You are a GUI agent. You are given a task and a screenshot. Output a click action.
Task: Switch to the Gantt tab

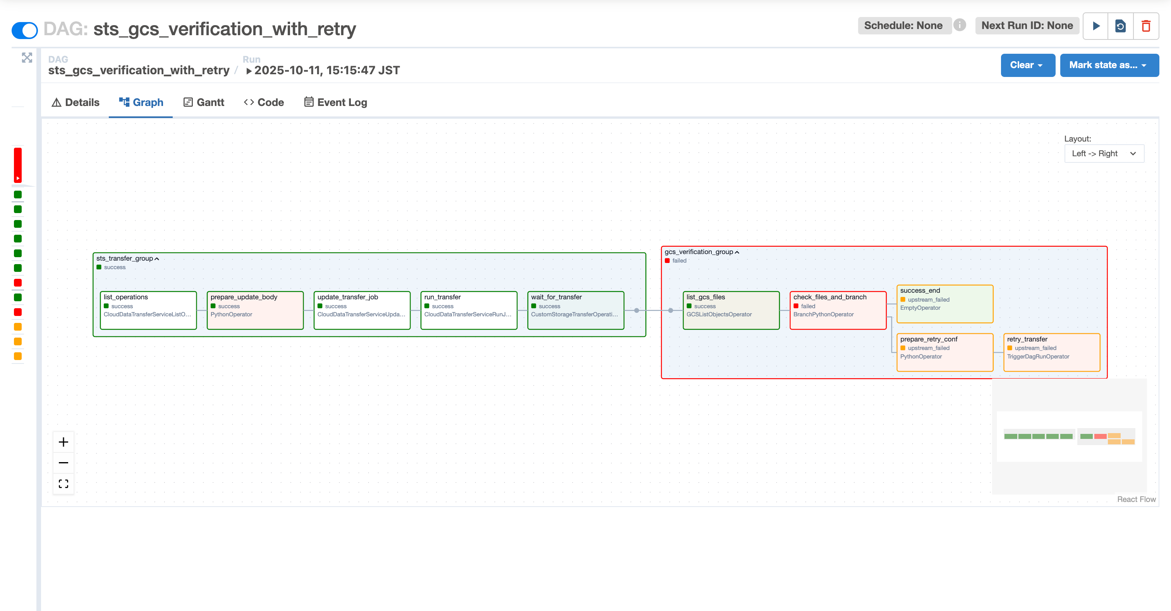(204, 102)
